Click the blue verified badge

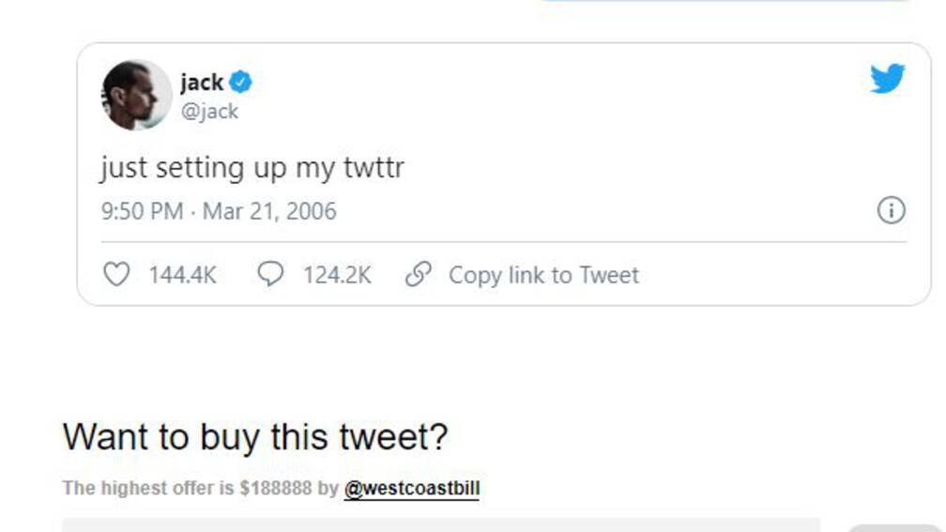point(240,82)
